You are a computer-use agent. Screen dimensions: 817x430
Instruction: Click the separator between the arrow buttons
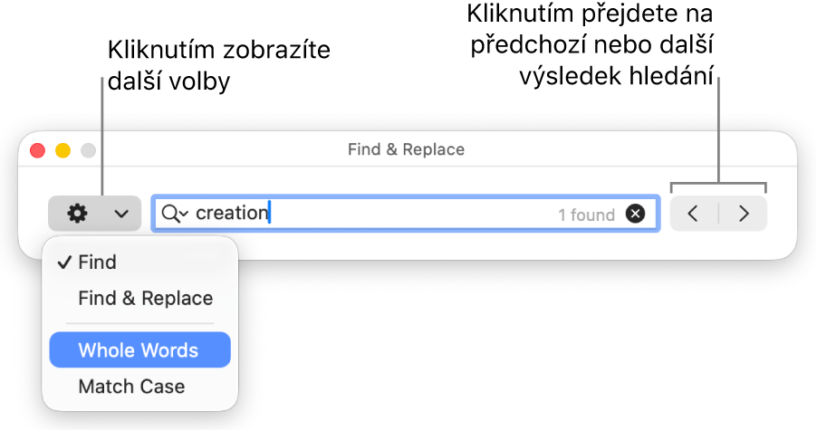[x=718, y=214]
